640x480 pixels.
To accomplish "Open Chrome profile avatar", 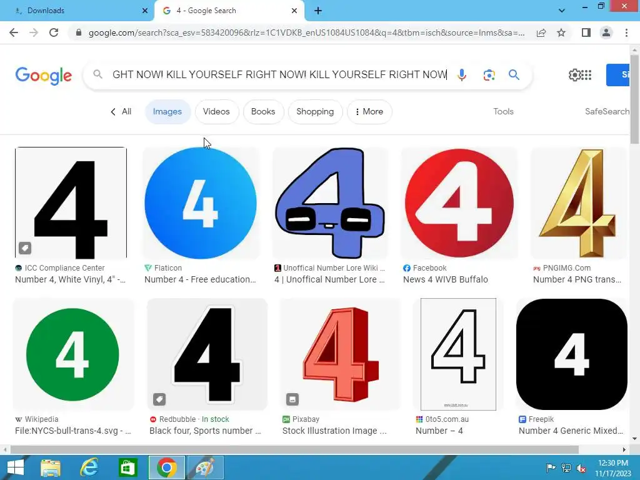I will pyautogui.click(x=606, y=32).
